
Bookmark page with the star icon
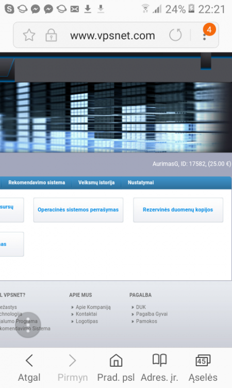pyautogui.click(x=29, y=35)
